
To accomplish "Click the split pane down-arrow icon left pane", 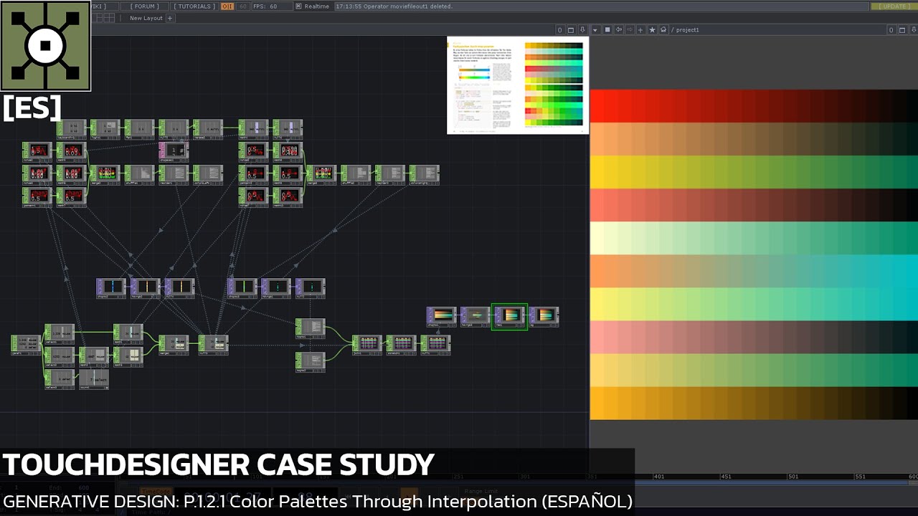I will [x=582, y=29].
